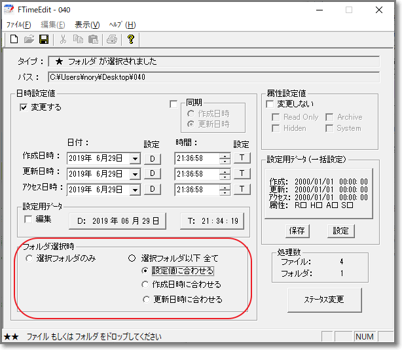Uncheck the 変更する checkbox in 日時設定値
Viewport: 402px width, 350px height.
[24, 107]
